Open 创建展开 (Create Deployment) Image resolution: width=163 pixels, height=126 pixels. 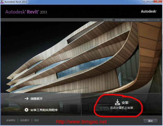pos(41,98)
